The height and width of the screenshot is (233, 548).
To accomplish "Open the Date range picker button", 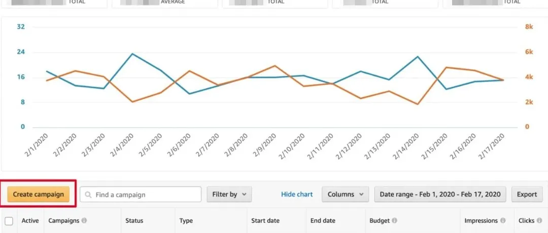I will coord(440,195).
